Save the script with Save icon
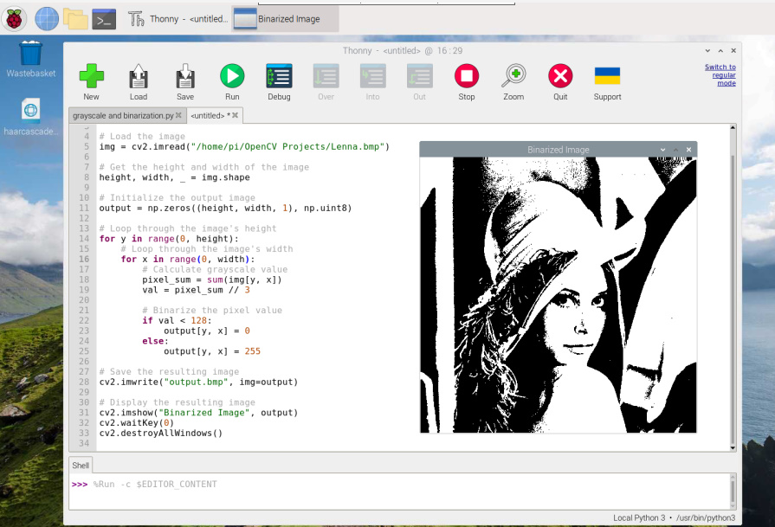 (185, 82)
